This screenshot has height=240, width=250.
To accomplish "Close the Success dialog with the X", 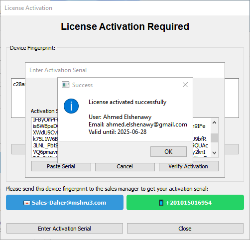I will point(185,85).
